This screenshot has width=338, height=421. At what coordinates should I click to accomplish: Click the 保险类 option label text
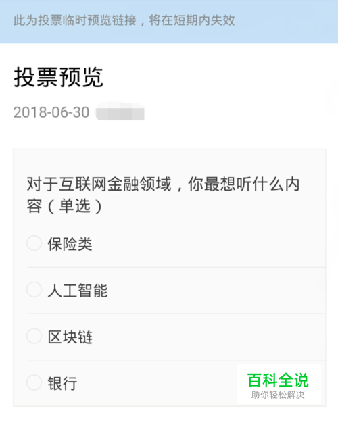tap(70, 244)
